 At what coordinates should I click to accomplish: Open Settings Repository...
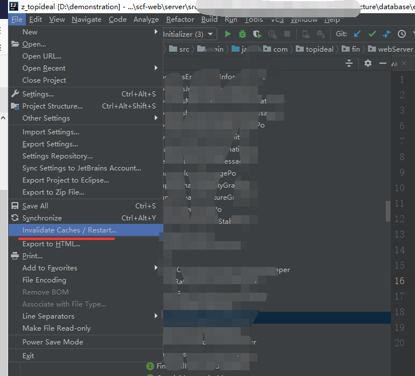pos(86,156)
